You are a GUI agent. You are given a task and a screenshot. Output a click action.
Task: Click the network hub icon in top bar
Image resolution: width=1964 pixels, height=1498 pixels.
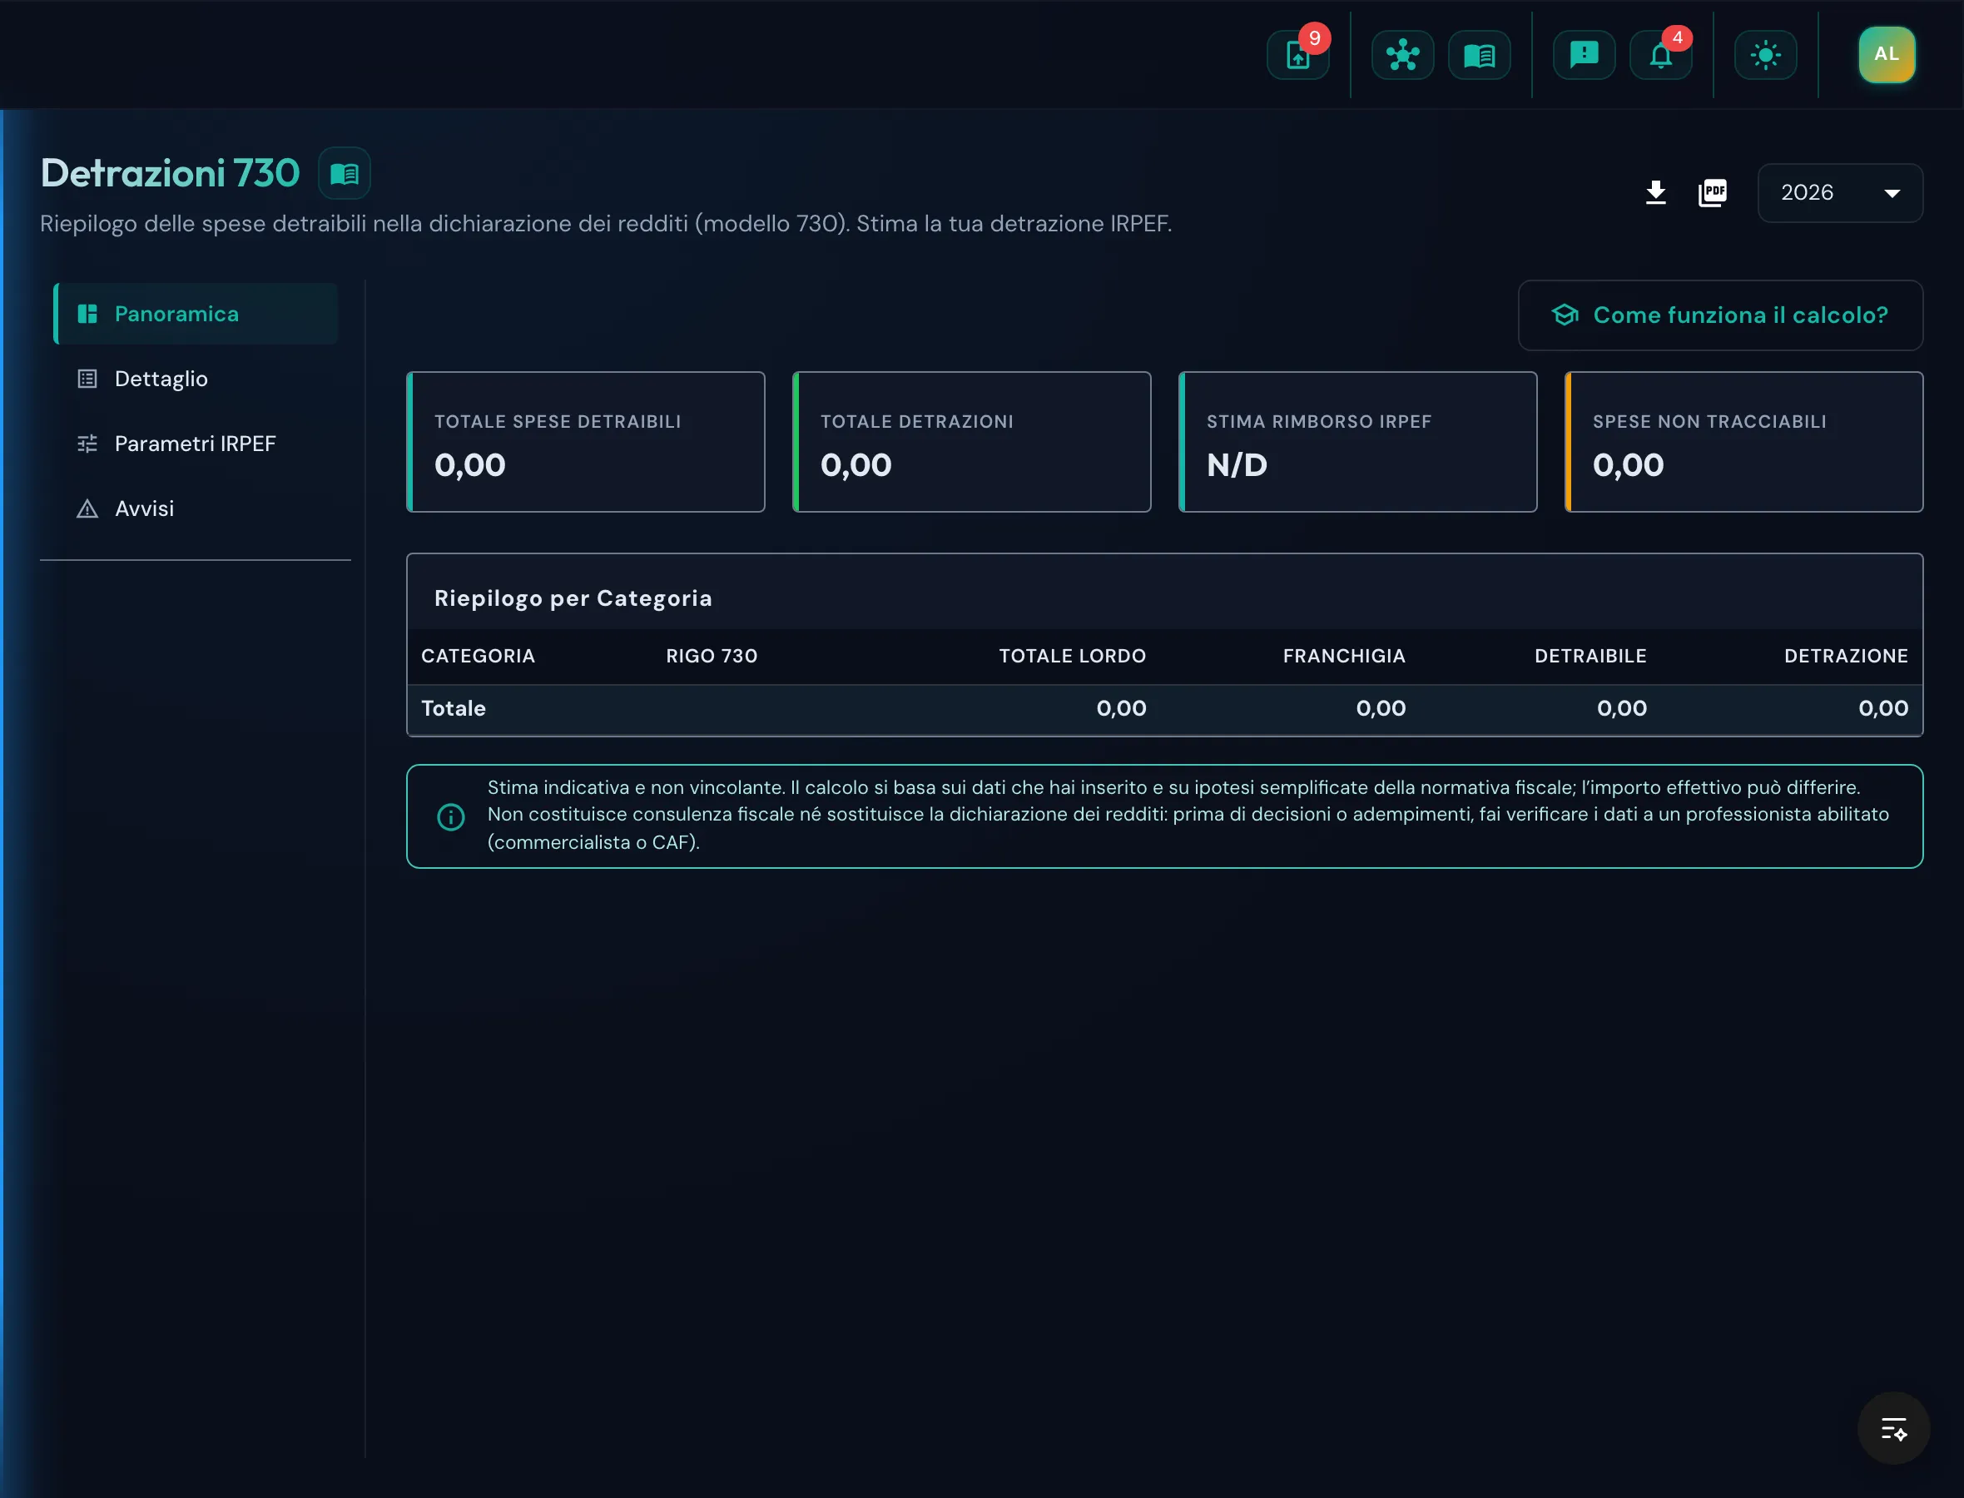(1402, 55)
